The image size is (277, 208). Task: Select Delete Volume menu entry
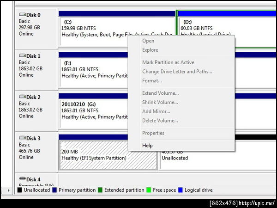click(x=181, y=121)
